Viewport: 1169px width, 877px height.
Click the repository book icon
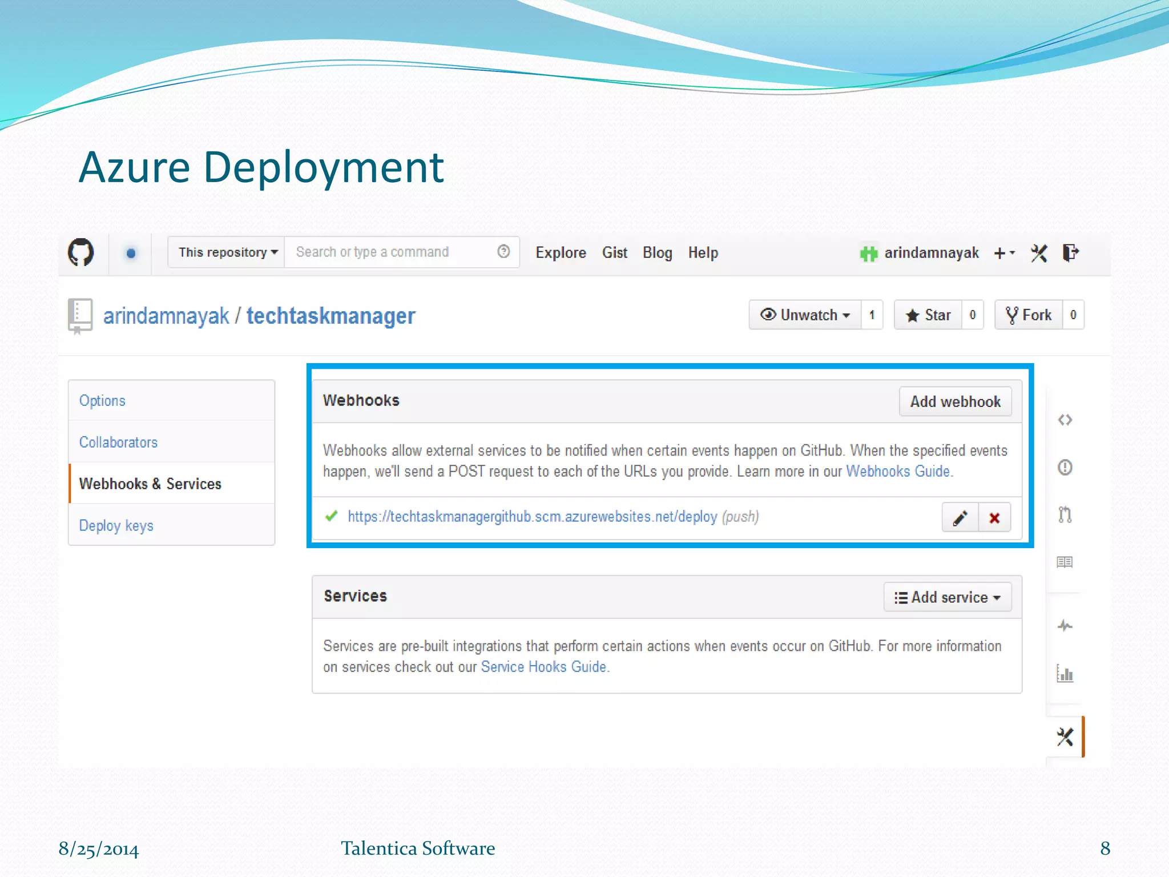coord(80,316)
